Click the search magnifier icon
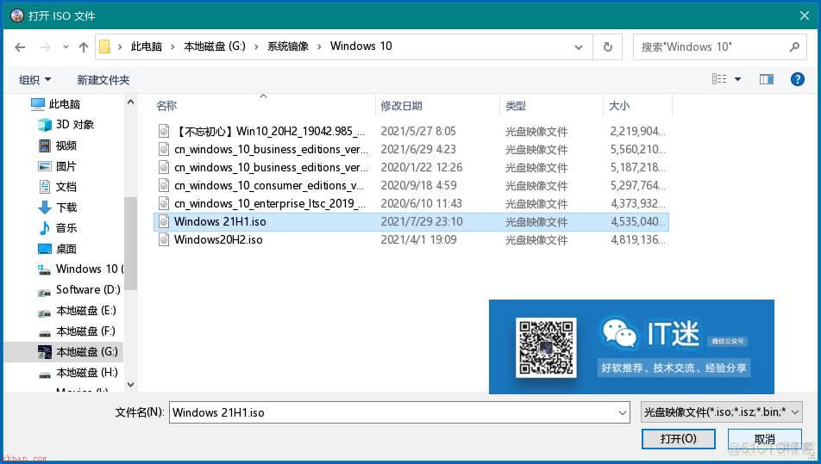 coord(794,46)
